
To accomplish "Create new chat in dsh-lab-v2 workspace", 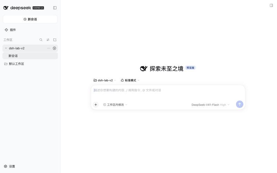I will click(x=54, y=48).
